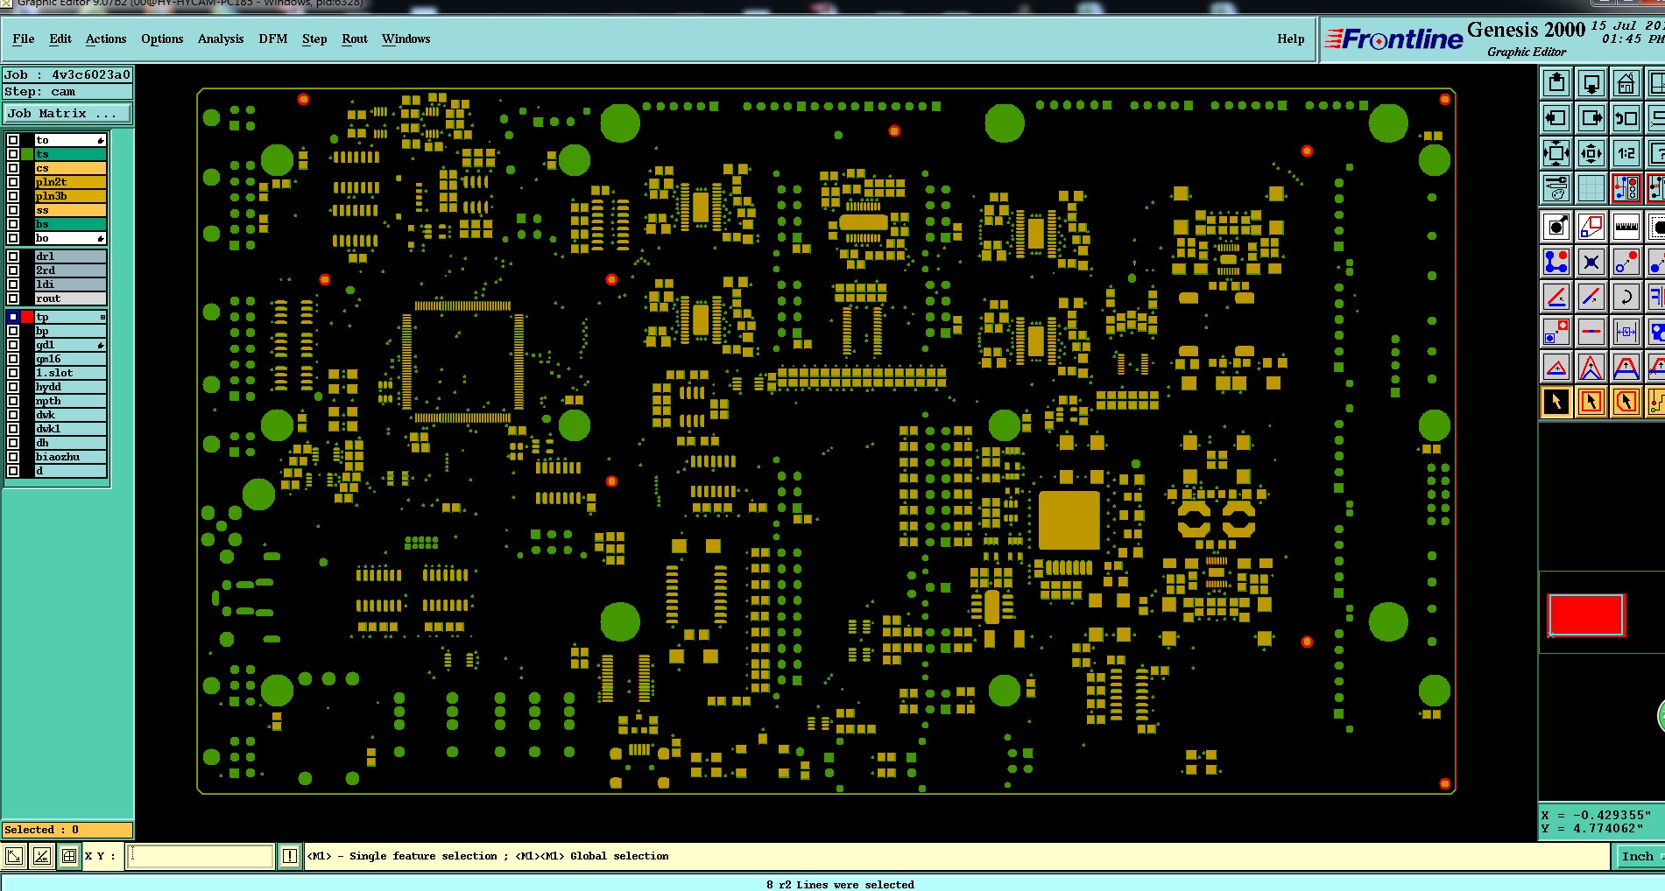
Task: Select the copy/transform rectangle tool icon
Action: click(1591, 228)
